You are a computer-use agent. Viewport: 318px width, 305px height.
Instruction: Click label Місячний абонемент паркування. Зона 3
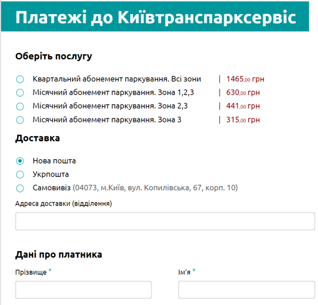pos(107,120)
